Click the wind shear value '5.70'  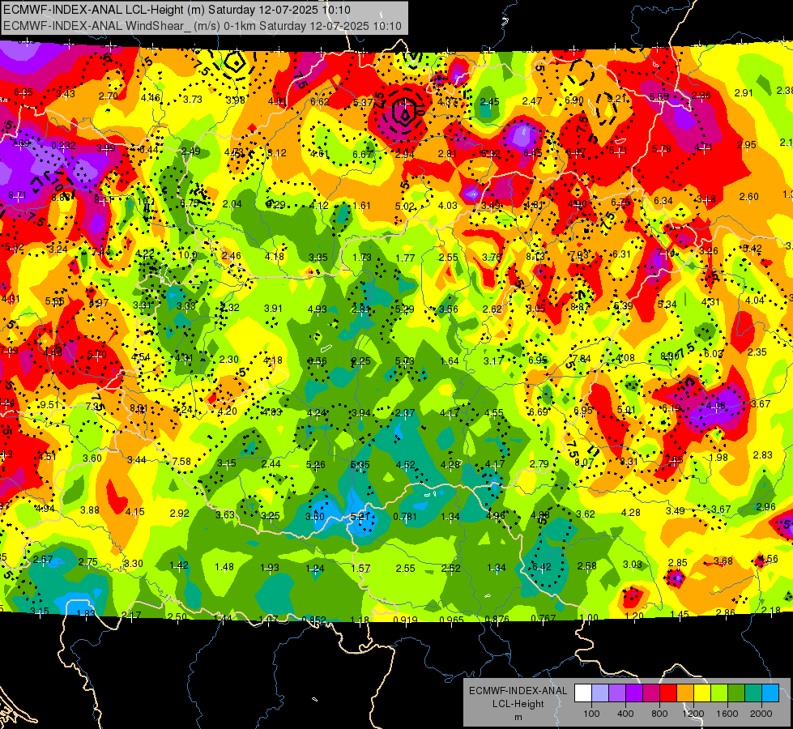coord(96,355)
